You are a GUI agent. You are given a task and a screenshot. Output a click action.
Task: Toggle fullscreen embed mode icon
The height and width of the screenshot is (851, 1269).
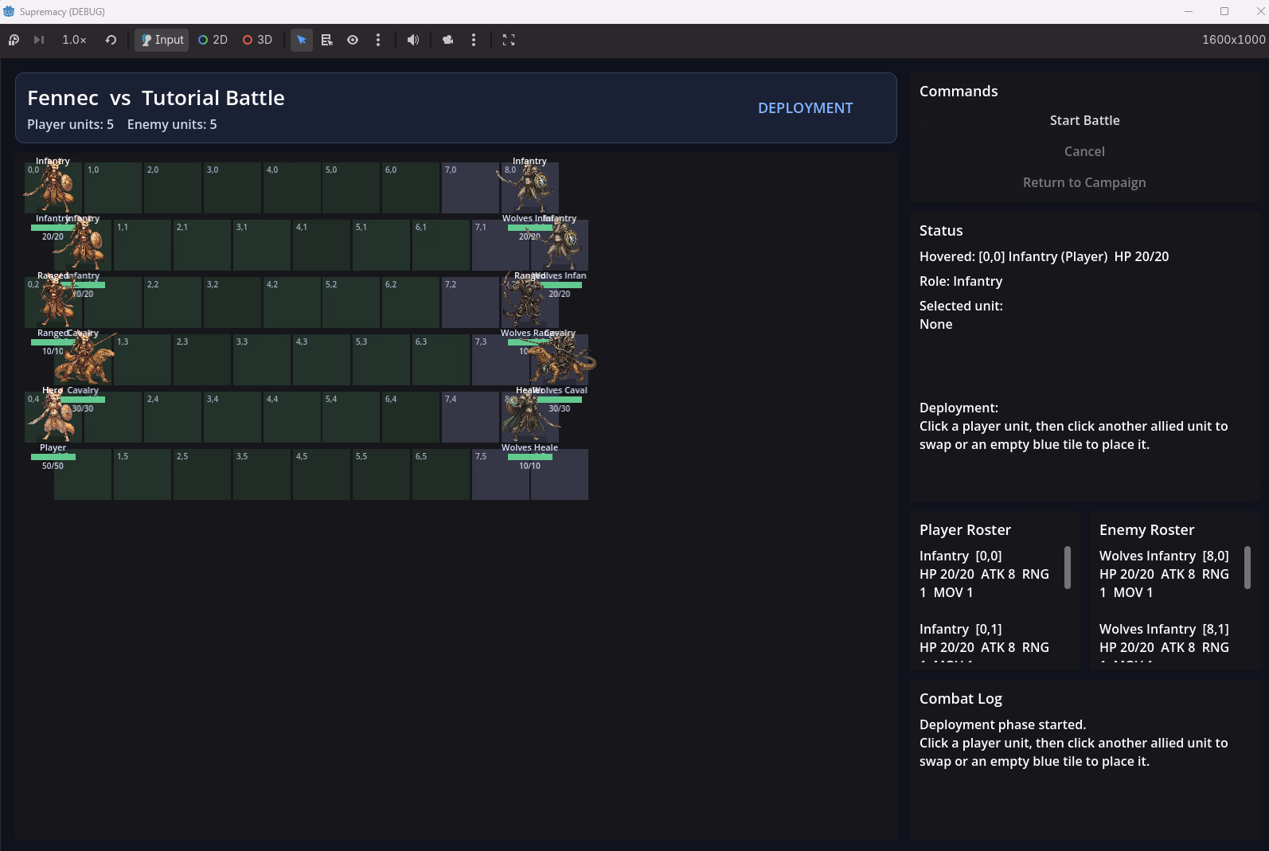pyautogui.click(x=509, y=40)
